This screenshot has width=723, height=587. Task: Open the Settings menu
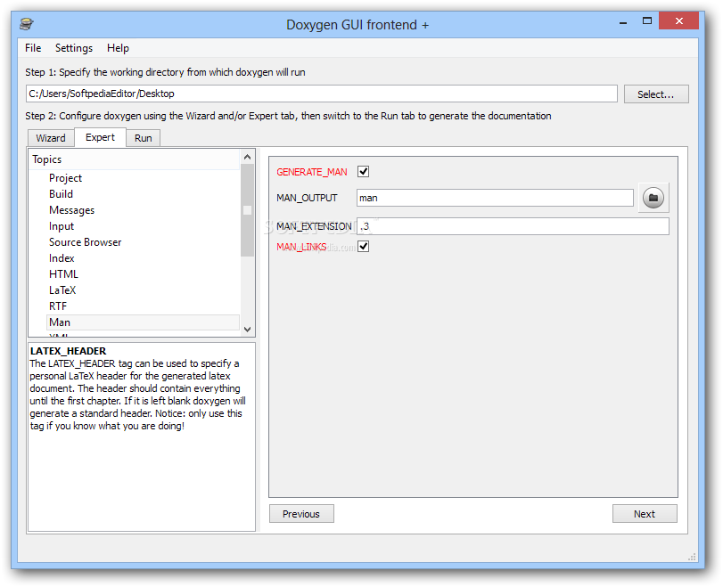click(x=74, y=48)
